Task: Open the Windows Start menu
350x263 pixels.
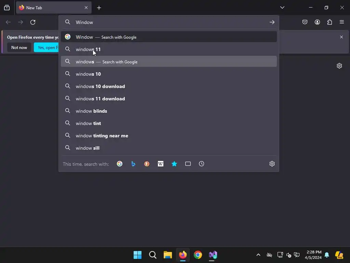Action: (137, 255)
